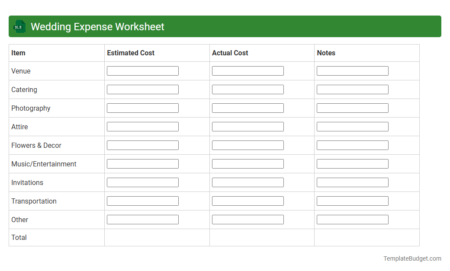The height and width of the screenshot is (271, 450).
Task: Click the Actual Cost field for Other
Action: pos(247,219)
